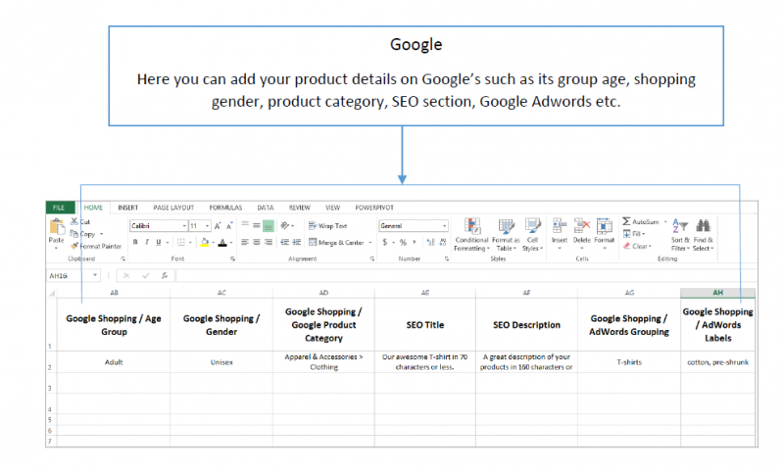Image resolution: width=784 pixels, height=470 pixels.
Task: Click the Select All corner triangle
Action: click(x=52, y=293)
